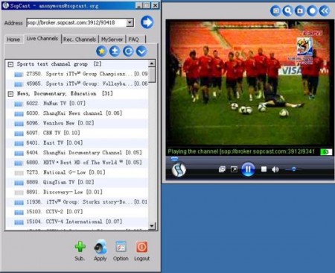The width and height of the screenshot is (335, 273).
Task: Click the blue Go arrow next to address
Action: [x=147, y=22]
